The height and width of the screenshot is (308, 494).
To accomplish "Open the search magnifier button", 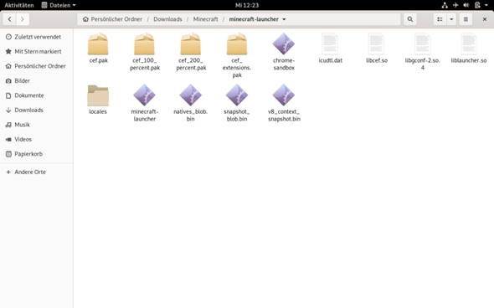I will click(x=410, y=19).
